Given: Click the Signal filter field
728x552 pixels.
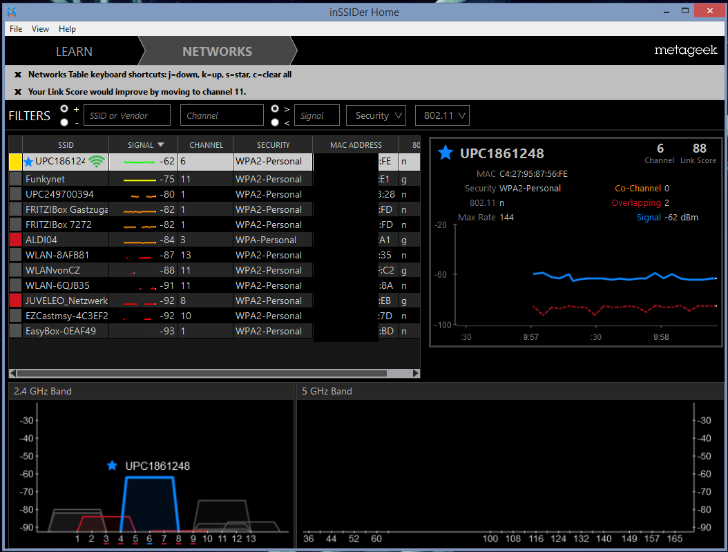Looking at the screenshot, I should (317, 115).
